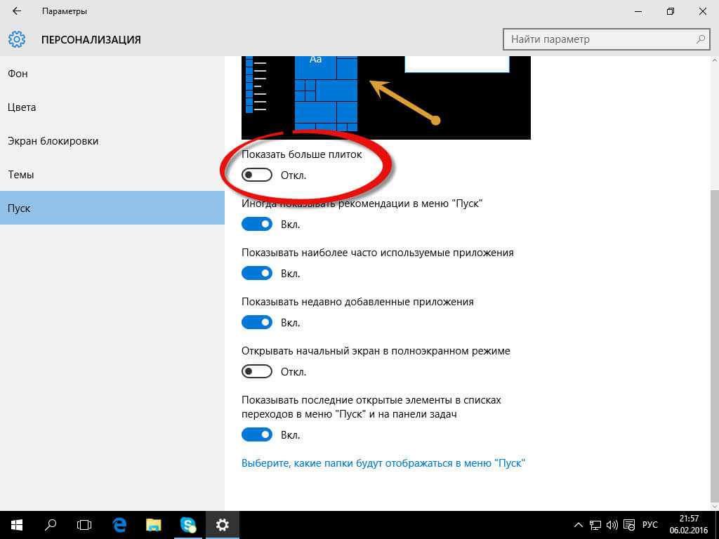Screen dimensions: 719x539
Task: Open link 'Выберите, какие папки будут отображаться'
Action: 383,463
